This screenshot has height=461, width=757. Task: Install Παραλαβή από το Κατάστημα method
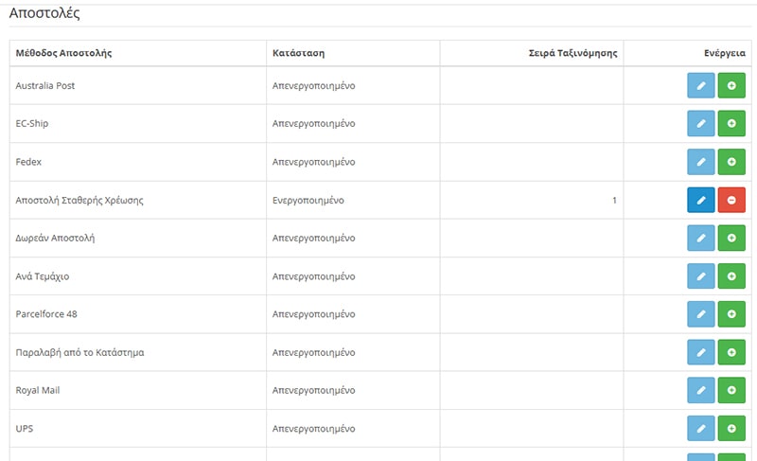pos(731,353)
